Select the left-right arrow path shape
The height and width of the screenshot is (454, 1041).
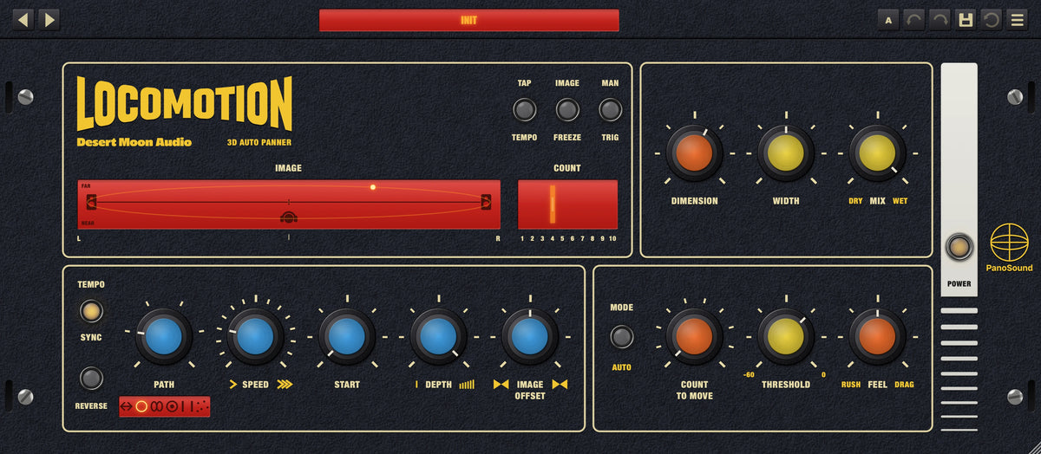point(128,406)
